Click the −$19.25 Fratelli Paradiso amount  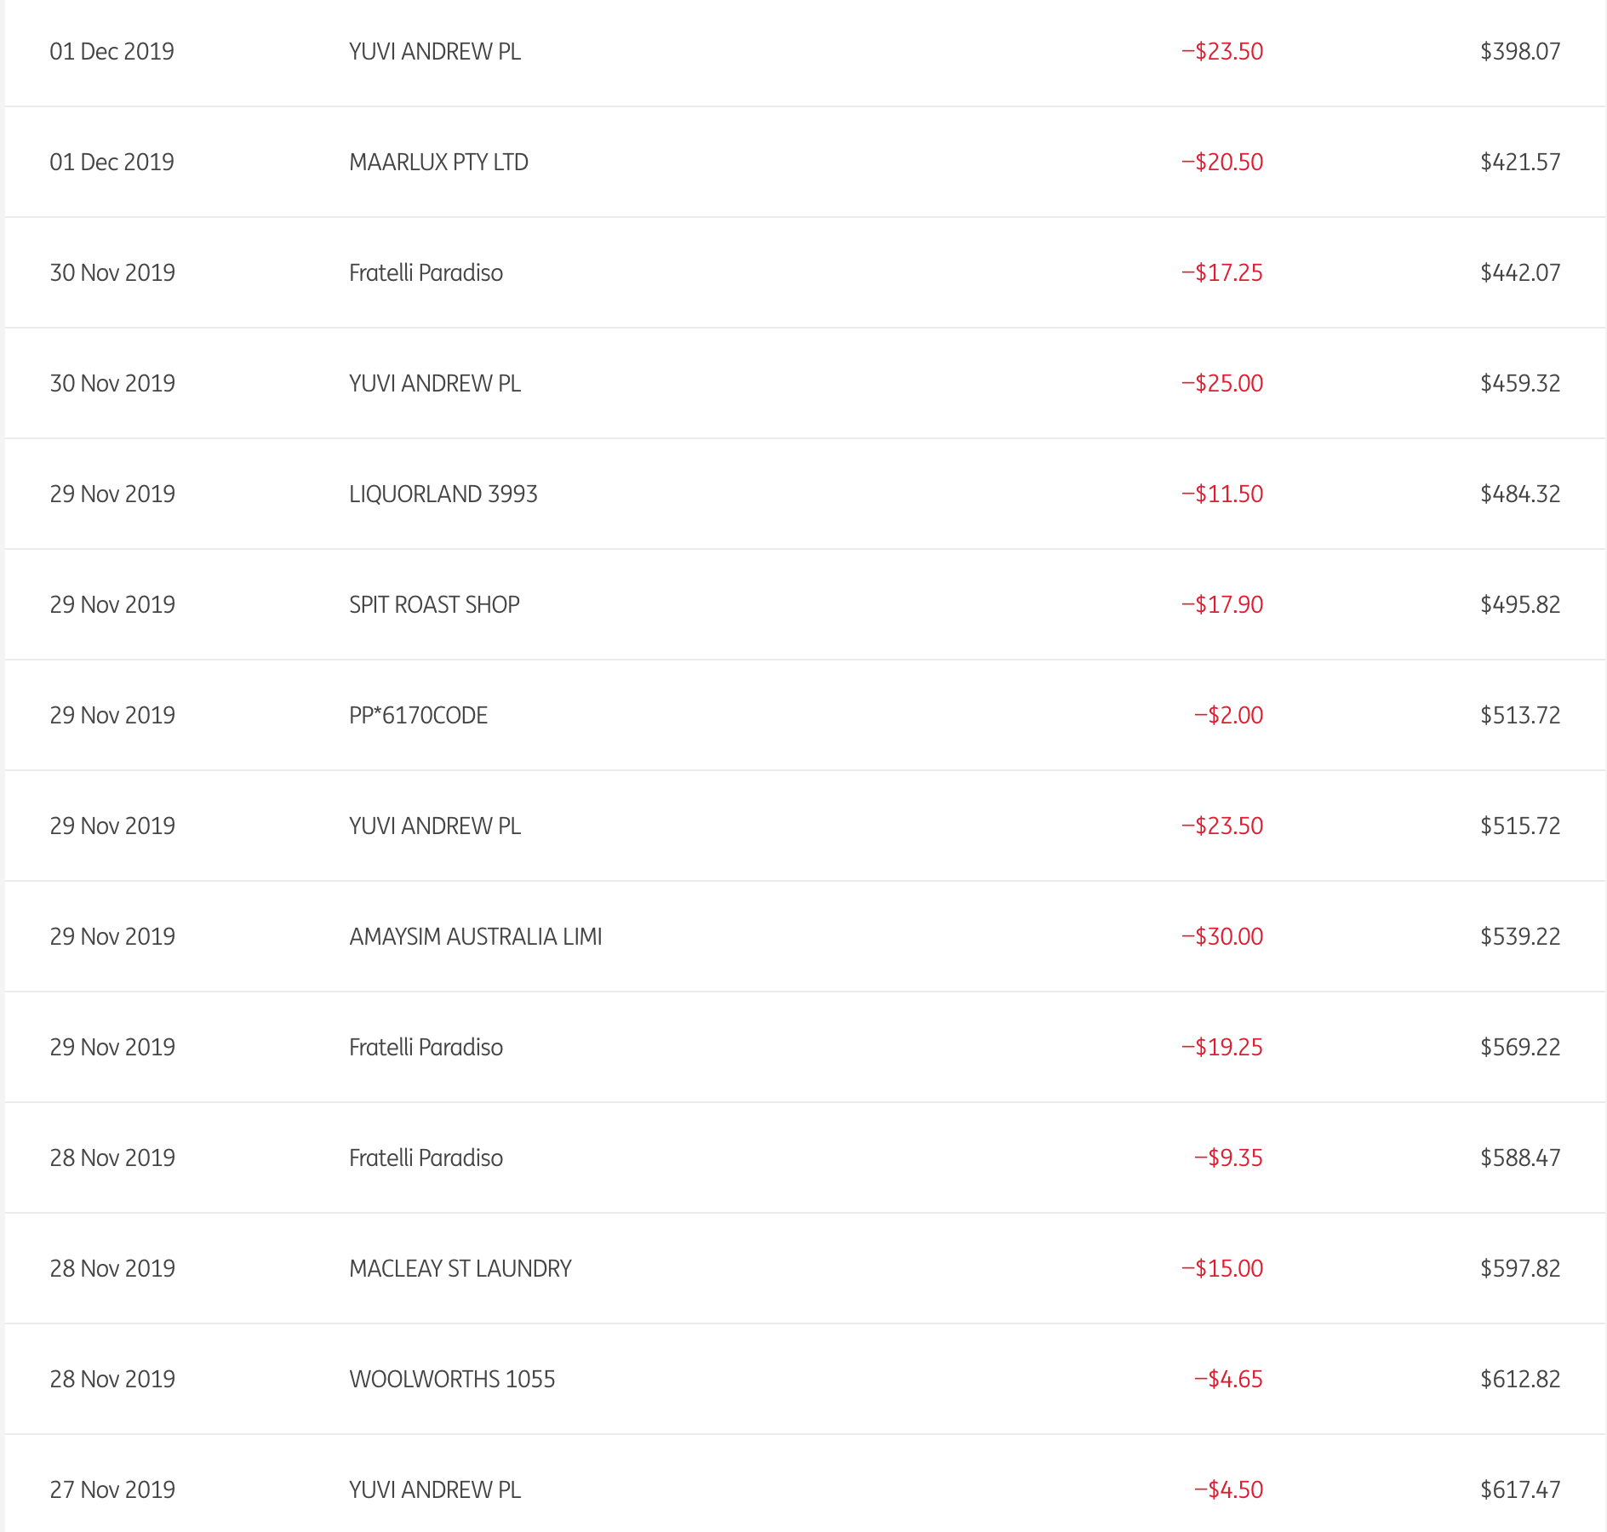[1221, 1047]
